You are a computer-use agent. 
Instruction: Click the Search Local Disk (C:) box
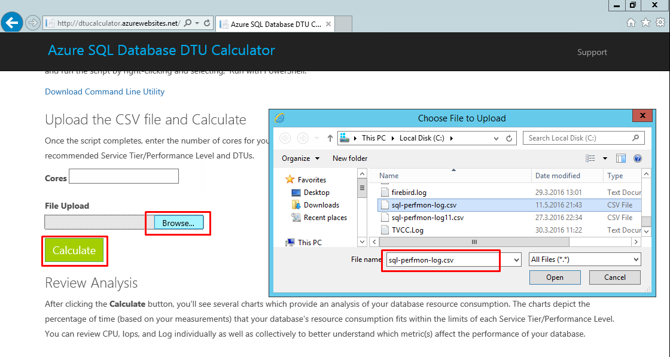pos(583,138)
